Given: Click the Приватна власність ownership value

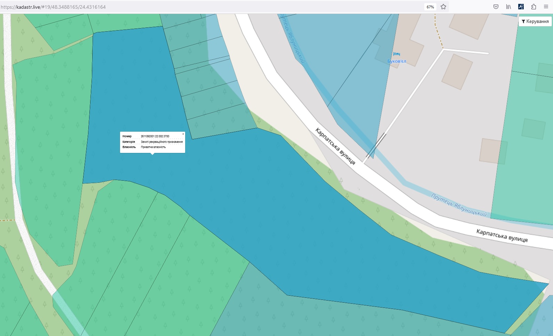Looking at the screenshot, I should tap(153, 147).
